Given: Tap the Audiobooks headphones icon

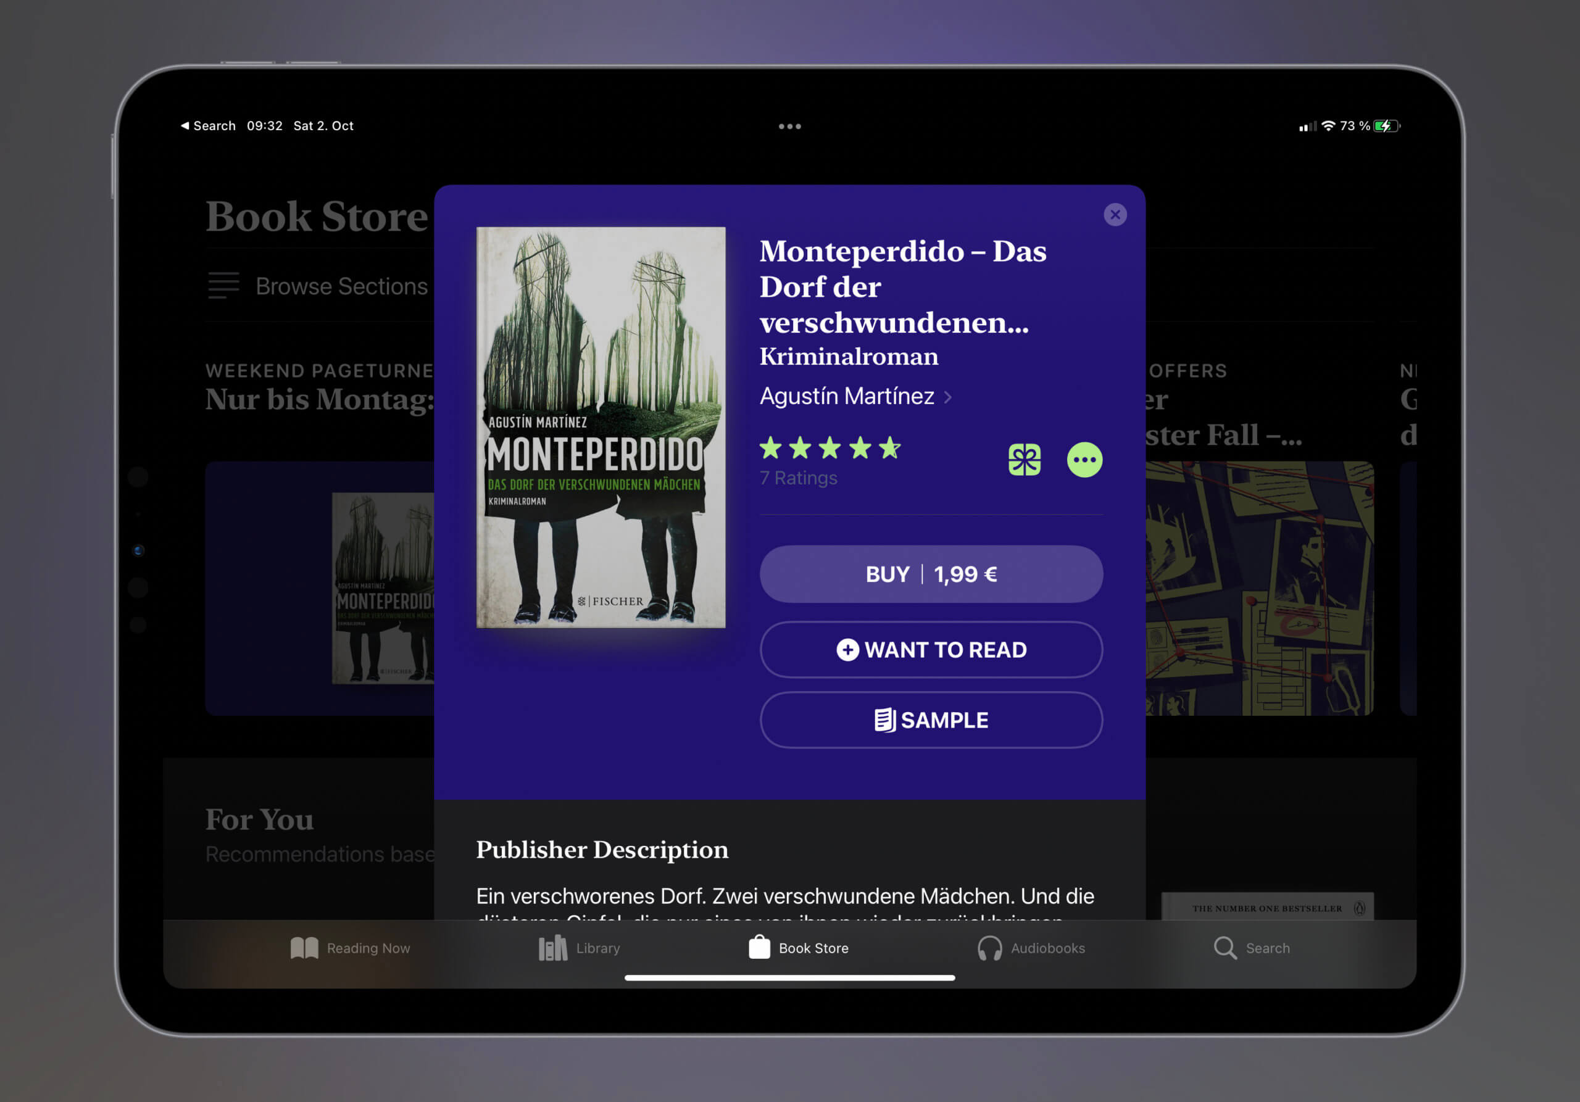Looking at the screenshot, I should 989,948.
